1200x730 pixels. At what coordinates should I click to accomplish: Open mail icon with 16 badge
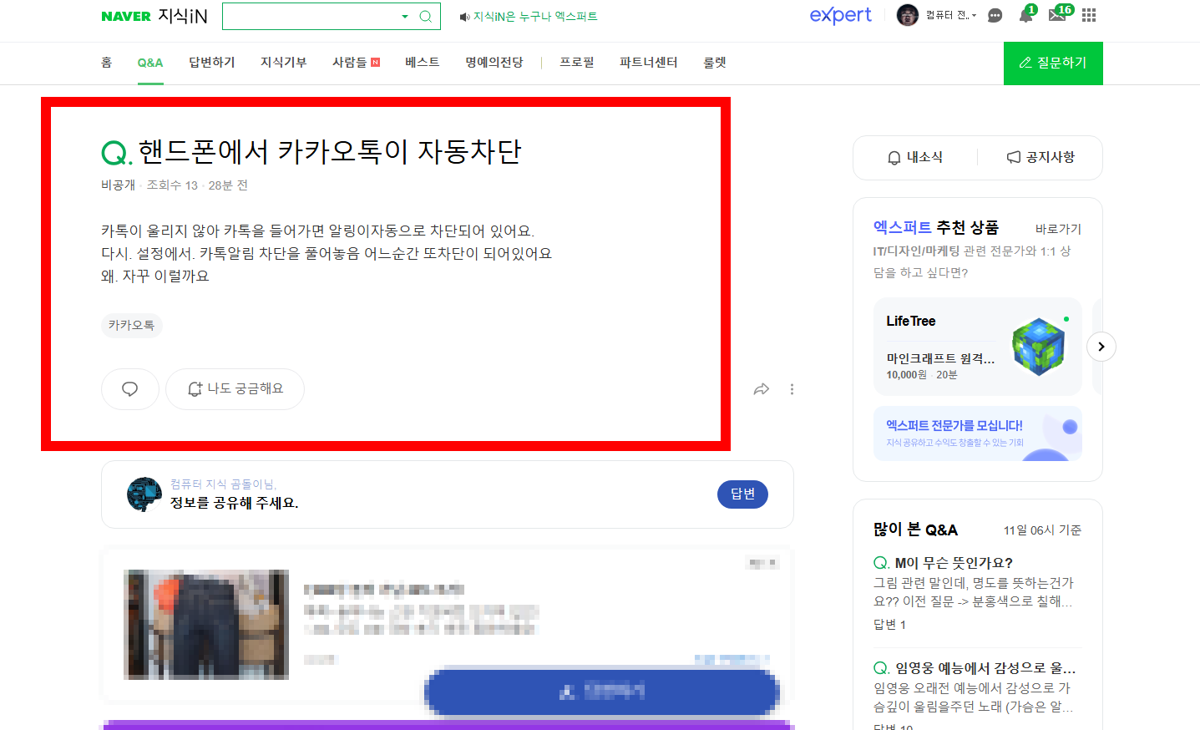pyautogui.click(x=1058, y=14)
